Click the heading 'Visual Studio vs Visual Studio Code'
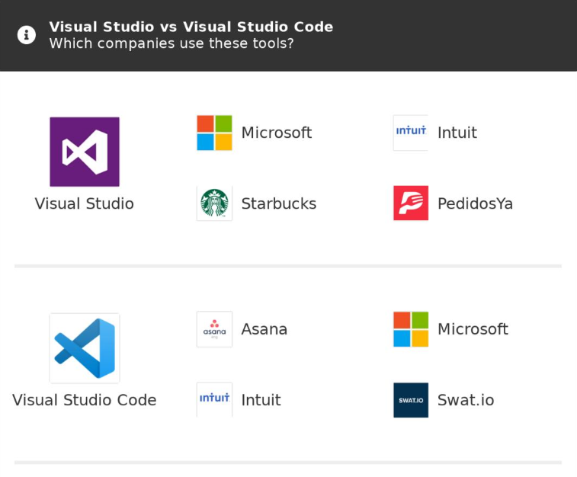The height and width of the screenshot is (477, 577). tap(191, 27)
